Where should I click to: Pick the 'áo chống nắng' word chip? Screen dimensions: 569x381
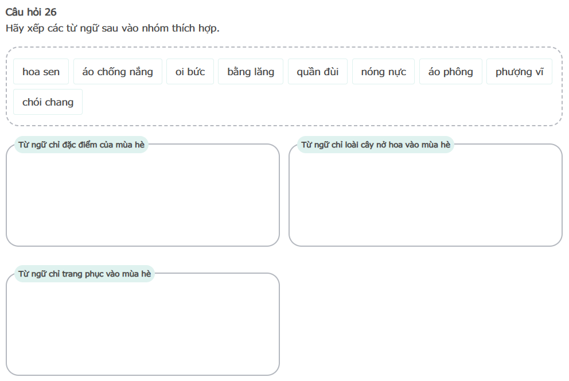118,72
